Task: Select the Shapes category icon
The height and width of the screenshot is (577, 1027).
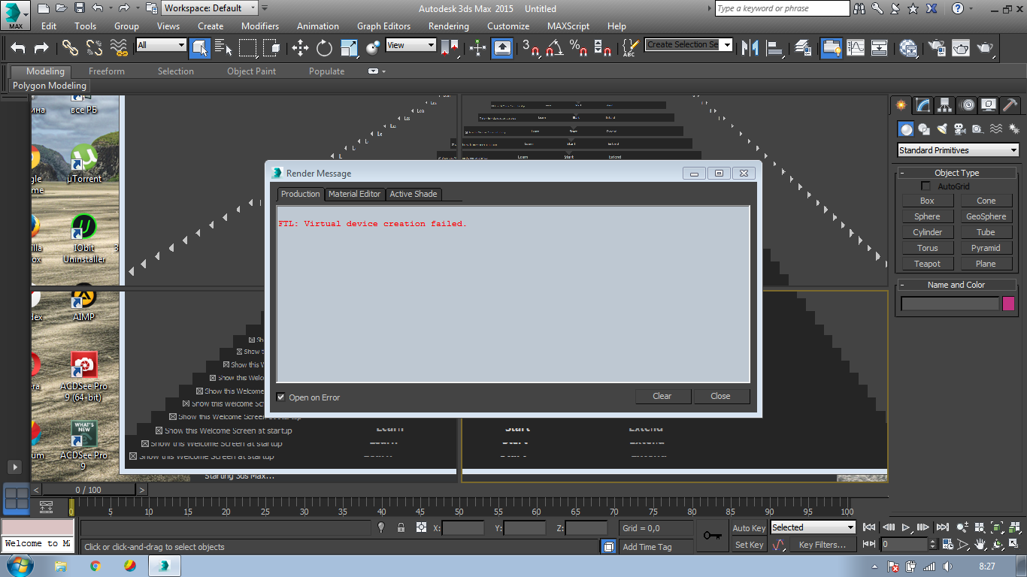Action: [x=925, y=129]
